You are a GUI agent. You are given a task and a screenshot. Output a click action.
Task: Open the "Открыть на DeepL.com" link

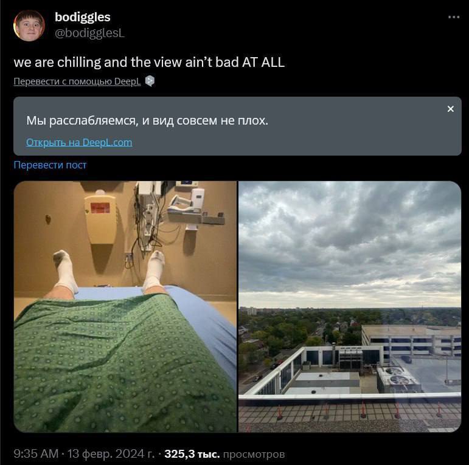coord(79,142)
